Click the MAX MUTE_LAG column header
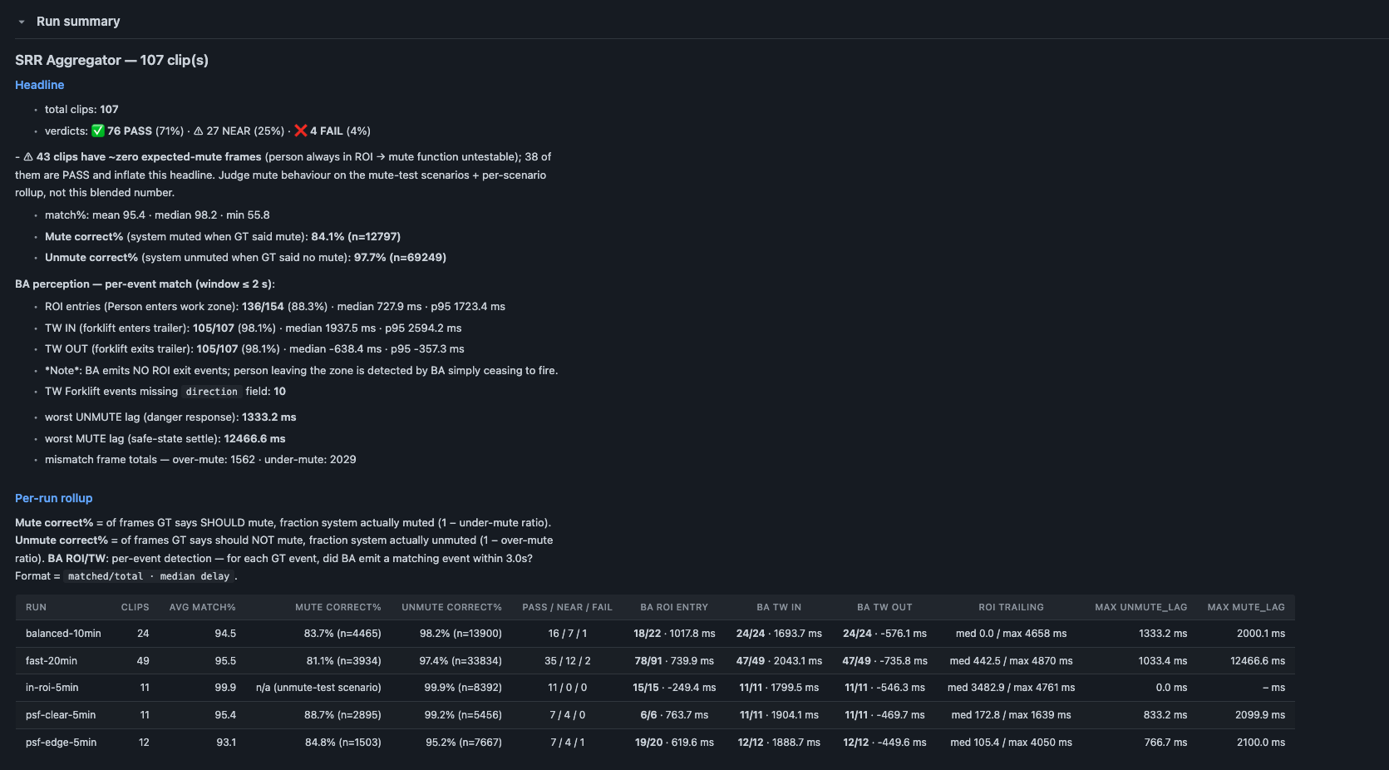The width and height of the screenshot is (1389, 770). [1246, 607]
